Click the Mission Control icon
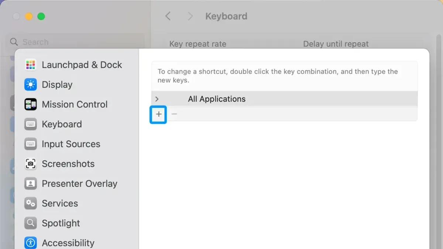Viewport: 443px width, 249px height. 31,104
